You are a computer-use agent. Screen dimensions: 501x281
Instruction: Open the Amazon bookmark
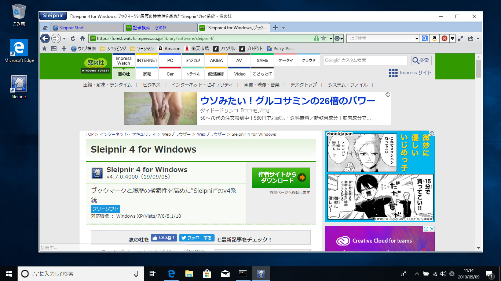(169, 48)
